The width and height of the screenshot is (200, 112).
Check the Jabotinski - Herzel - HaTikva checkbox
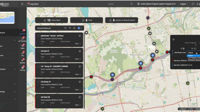pos(38,36)
